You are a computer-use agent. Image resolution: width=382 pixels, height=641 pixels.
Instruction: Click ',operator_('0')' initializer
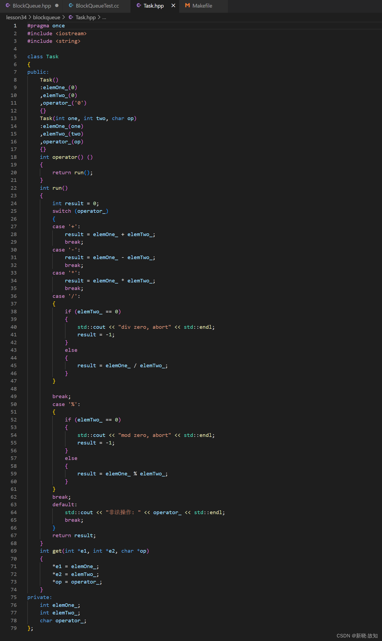click(x=63, y=103)
